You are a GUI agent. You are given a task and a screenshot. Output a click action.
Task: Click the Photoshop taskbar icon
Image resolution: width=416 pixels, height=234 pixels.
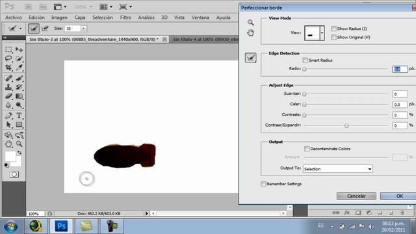pos(61,226)
